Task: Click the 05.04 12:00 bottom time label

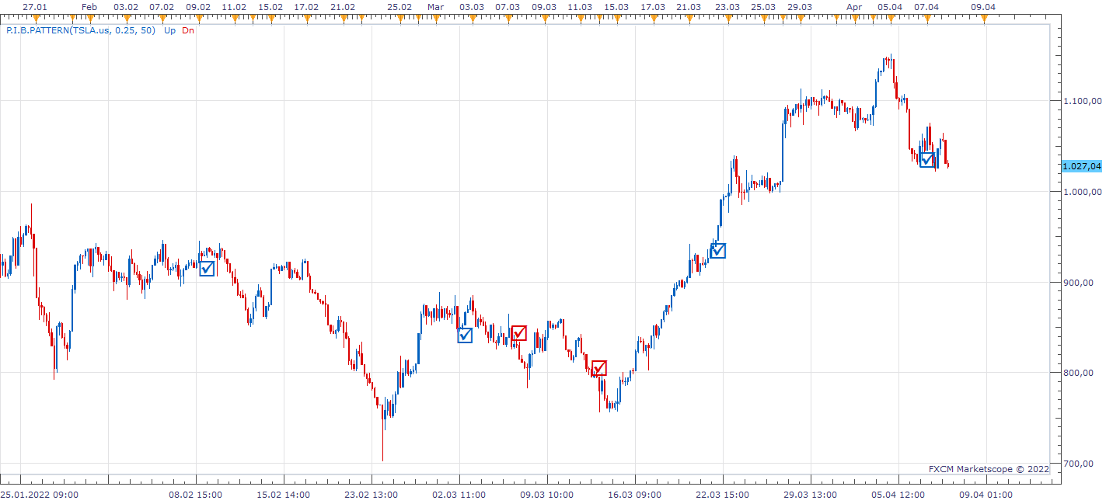Action: click(898, 495)
